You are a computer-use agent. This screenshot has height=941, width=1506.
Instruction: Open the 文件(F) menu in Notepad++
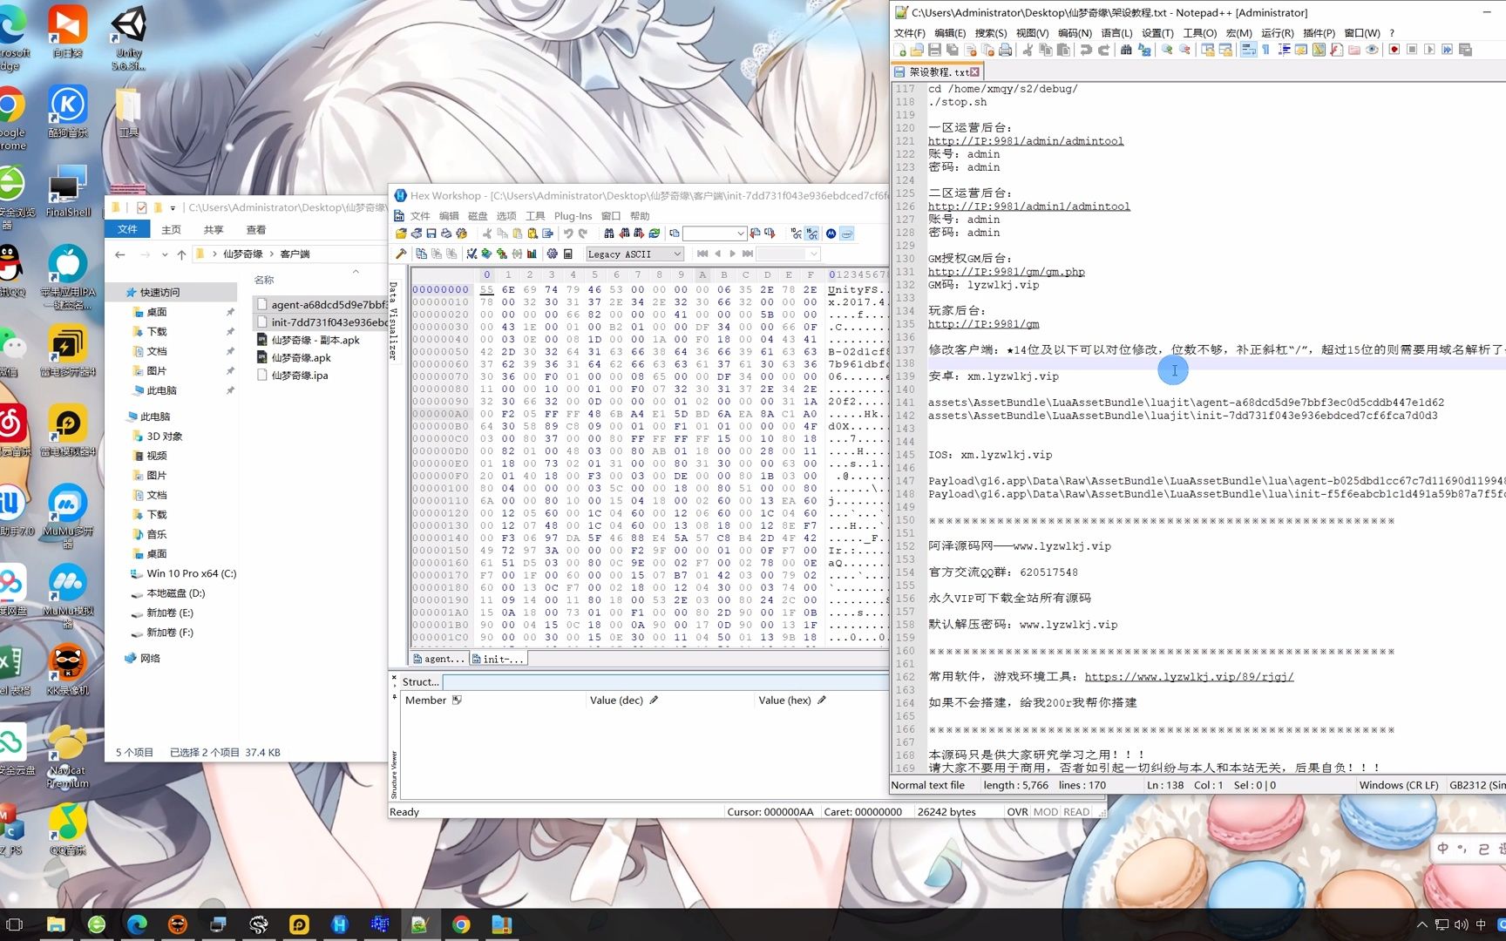point(909,33)
